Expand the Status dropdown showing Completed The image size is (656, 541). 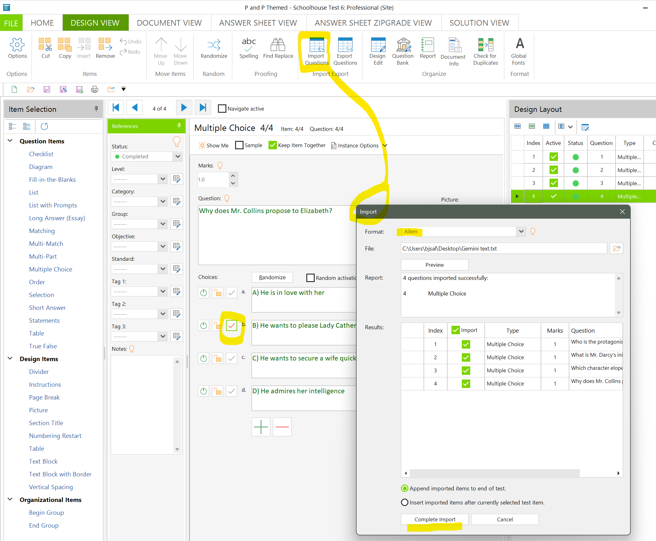coord(178,156)
